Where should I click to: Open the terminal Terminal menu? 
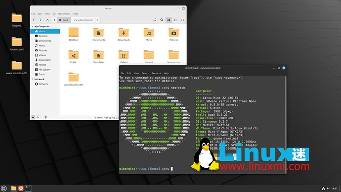[x=156, y=73]
